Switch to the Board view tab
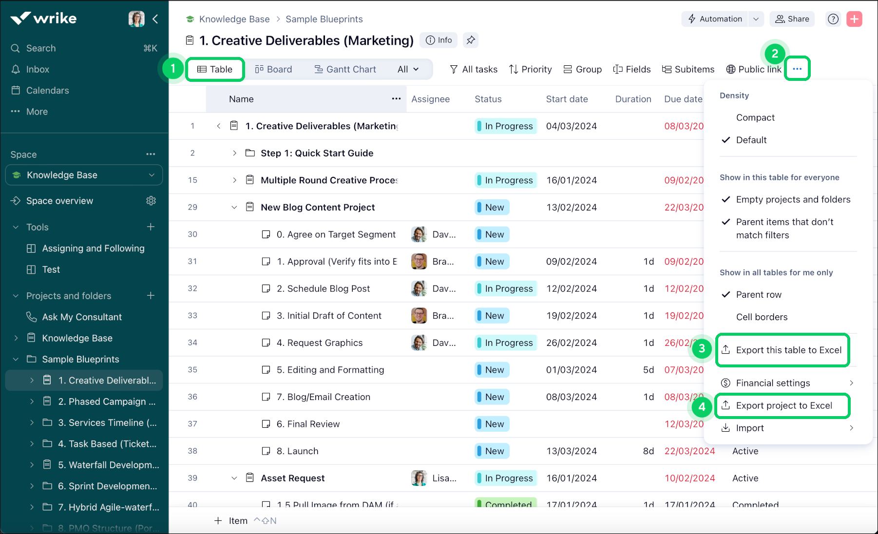 coord(274,69)
